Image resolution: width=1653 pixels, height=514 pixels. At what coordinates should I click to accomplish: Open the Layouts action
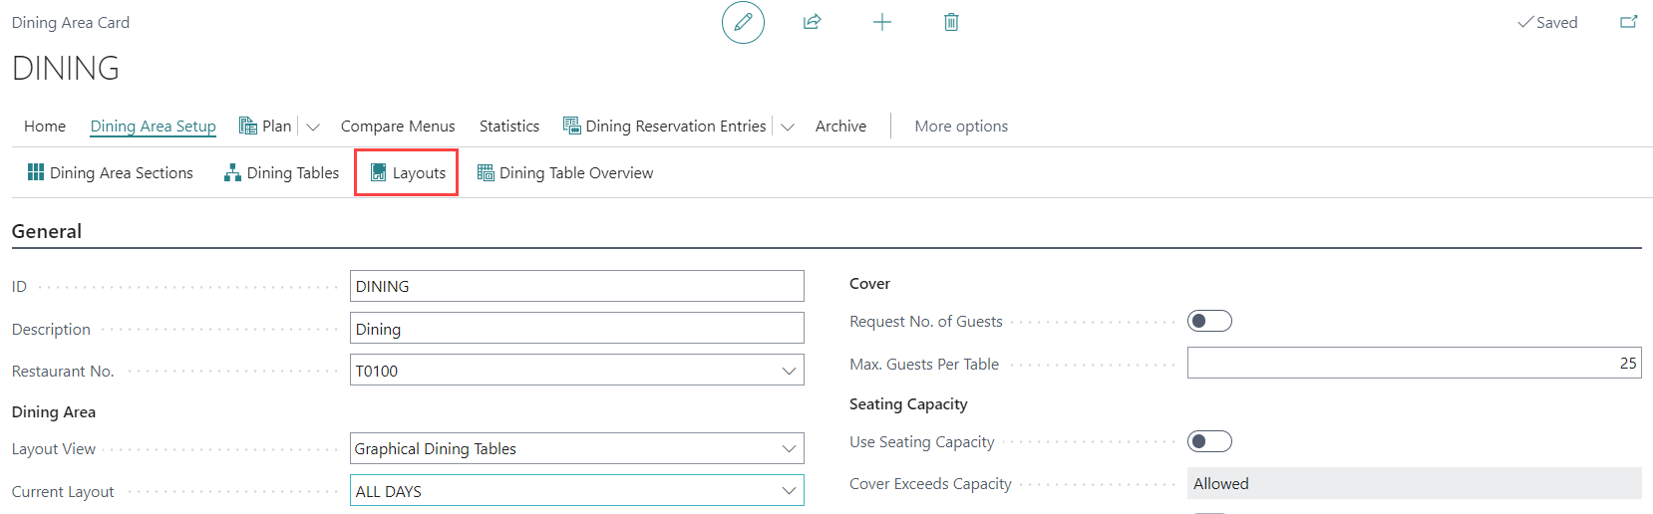407,172
